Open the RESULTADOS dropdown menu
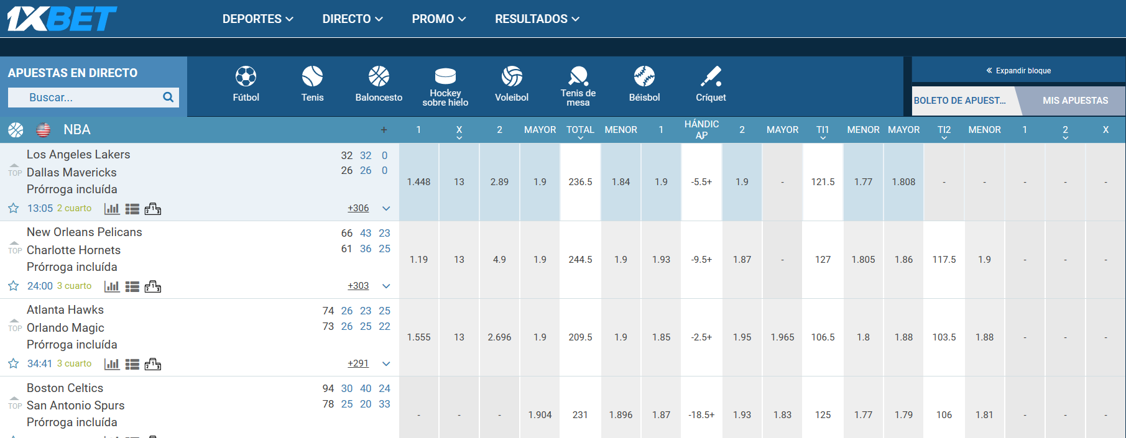The image size is (1126, 438). coord(537,19)
